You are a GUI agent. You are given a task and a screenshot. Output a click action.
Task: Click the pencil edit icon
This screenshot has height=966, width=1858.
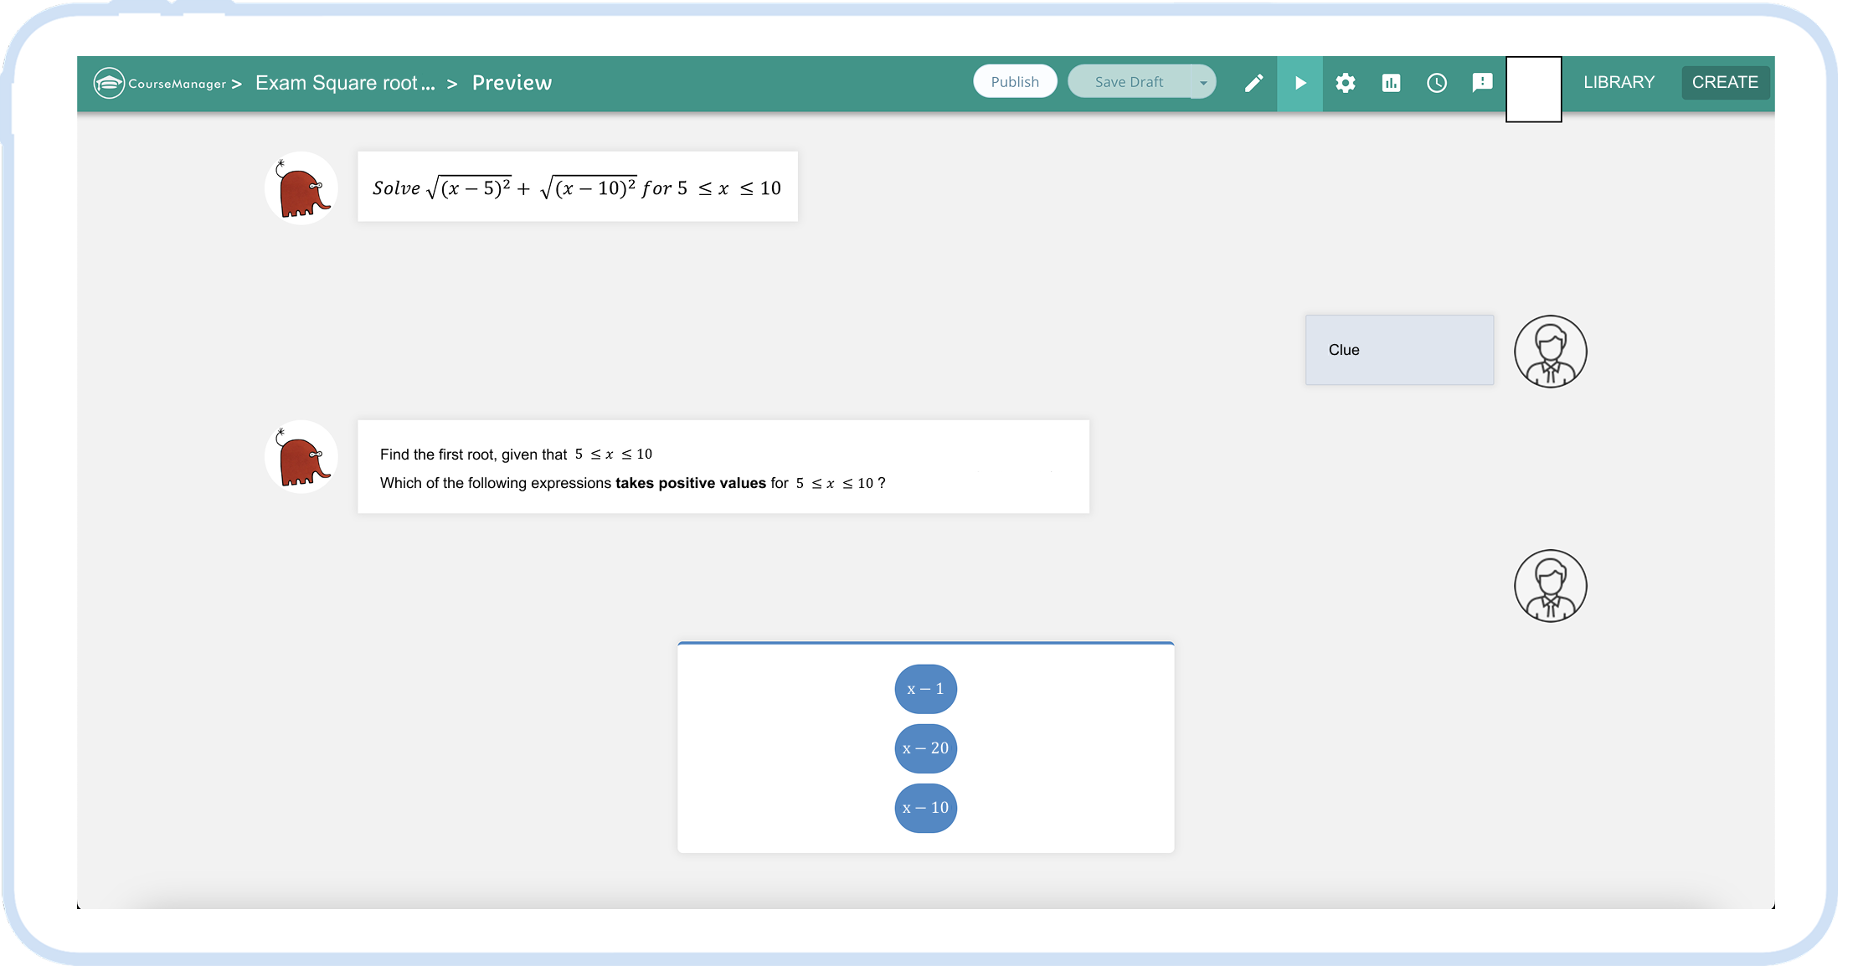[1253, 83]
